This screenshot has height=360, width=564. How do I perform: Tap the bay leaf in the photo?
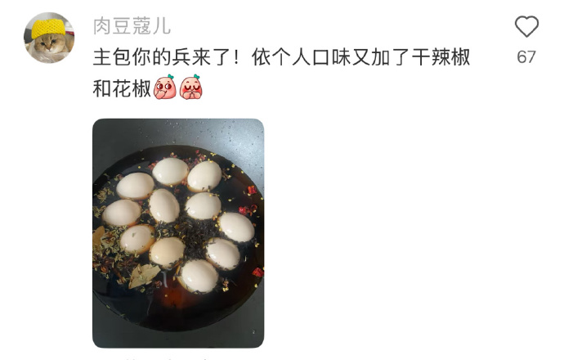[x=144, y=276]
